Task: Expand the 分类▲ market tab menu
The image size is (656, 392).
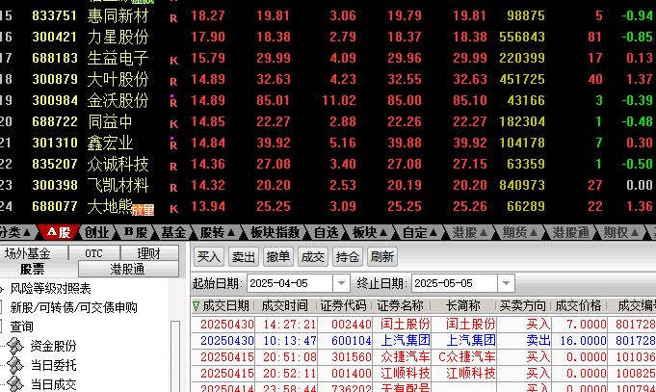Action: (16, 232)
